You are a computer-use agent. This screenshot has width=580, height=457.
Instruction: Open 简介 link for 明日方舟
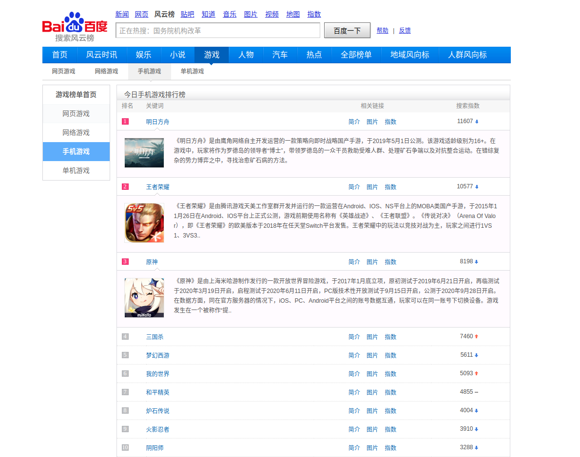click(x=354, y=122)
